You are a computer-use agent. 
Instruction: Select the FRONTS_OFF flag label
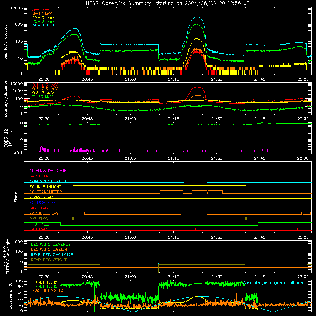(x=42, y=224)
